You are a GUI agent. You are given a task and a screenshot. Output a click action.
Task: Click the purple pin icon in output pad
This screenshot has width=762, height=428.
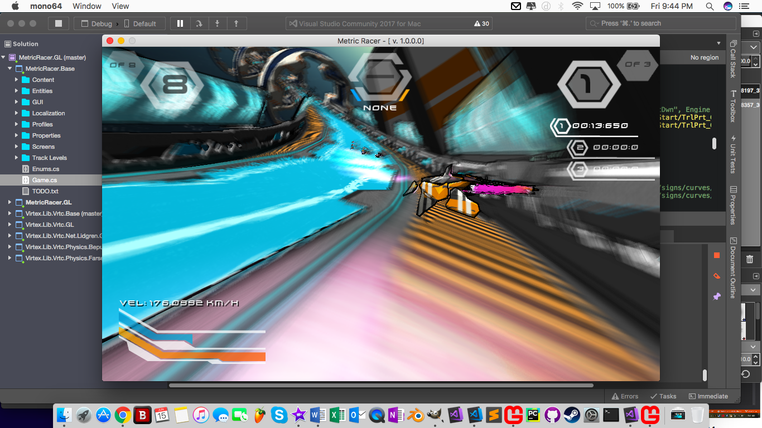[717, 296]
